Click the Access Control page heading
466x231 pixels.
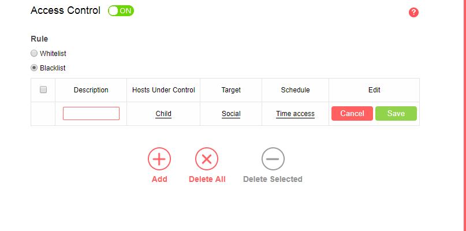65,11
